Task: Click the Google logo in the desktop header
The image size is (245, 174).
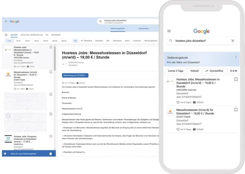Action: pyautogui.click(x=14, y=22)
